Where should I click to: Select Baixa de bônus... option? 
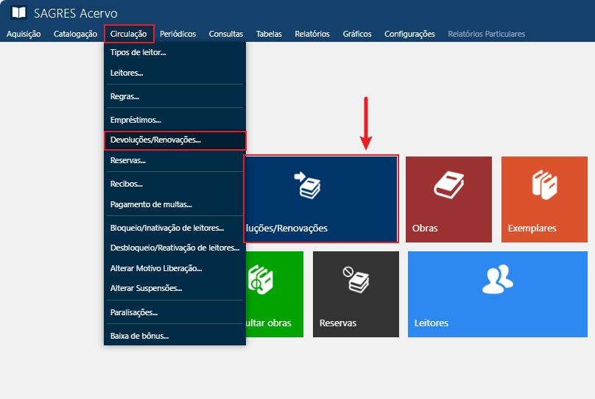click(x=139, y=336)
